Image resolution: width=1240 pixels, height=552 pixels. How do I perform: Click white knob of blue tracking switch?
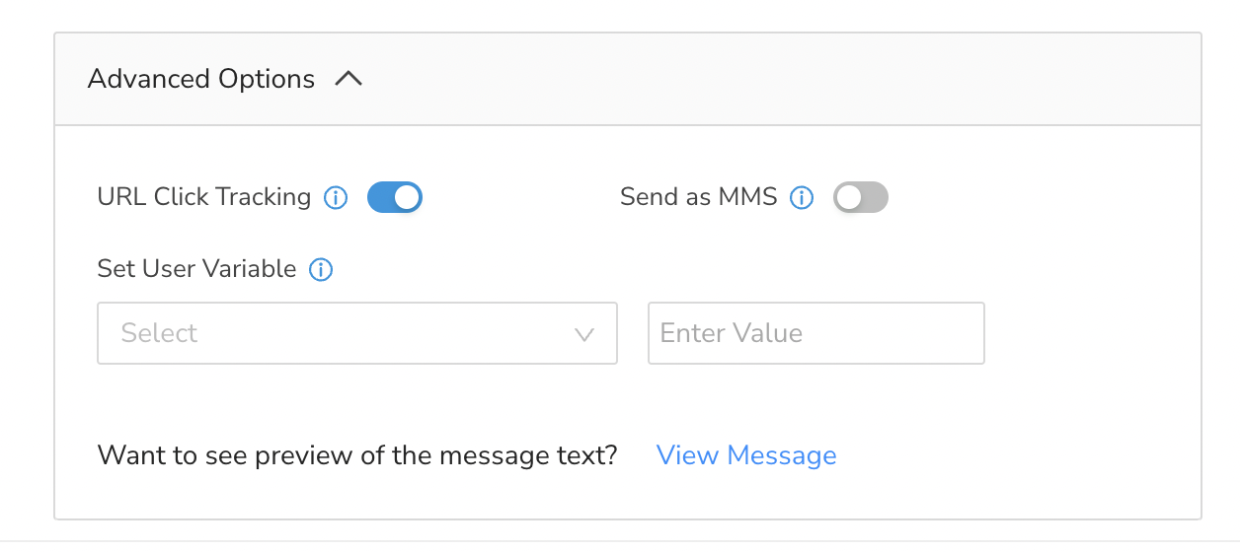407,198
